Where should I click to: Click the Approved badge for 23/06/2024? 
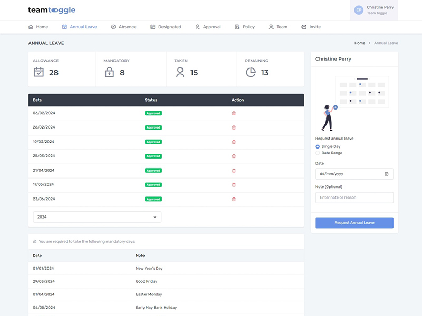point(154,199)
